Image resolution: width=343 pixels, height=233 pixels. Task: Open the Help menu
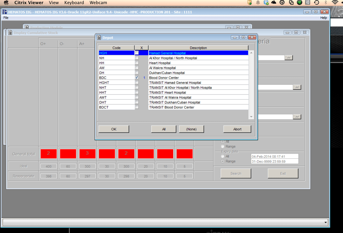click(323, 18)
